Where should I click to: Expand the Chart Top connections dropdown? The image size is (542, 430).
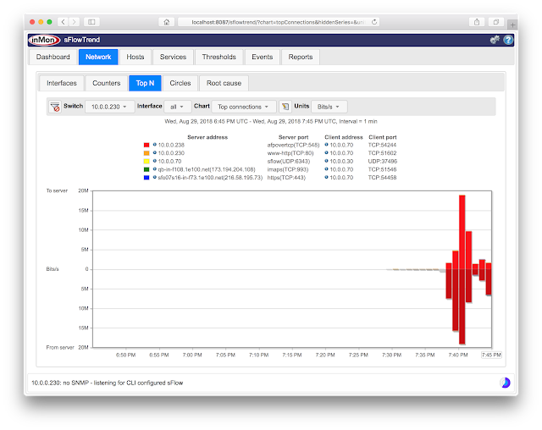244,107
